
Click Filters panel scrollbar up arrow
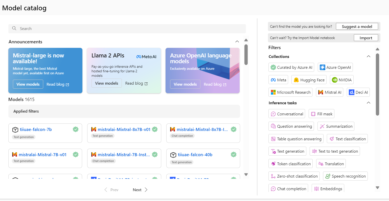click(378, 49)
